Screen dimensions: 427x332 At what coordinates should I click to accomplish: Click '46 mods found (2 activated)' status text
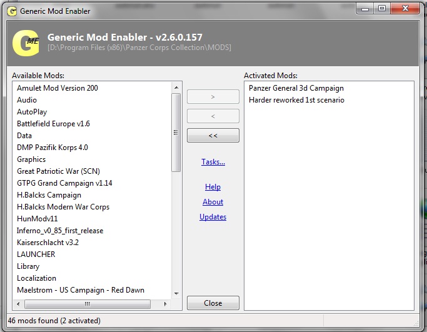54,321
